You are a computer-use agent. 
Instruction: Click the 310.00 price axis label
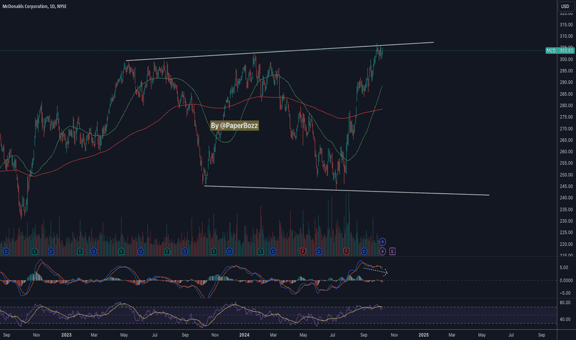(566, 36)
